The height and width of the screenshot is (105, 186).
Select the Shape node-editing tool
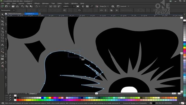2,17
